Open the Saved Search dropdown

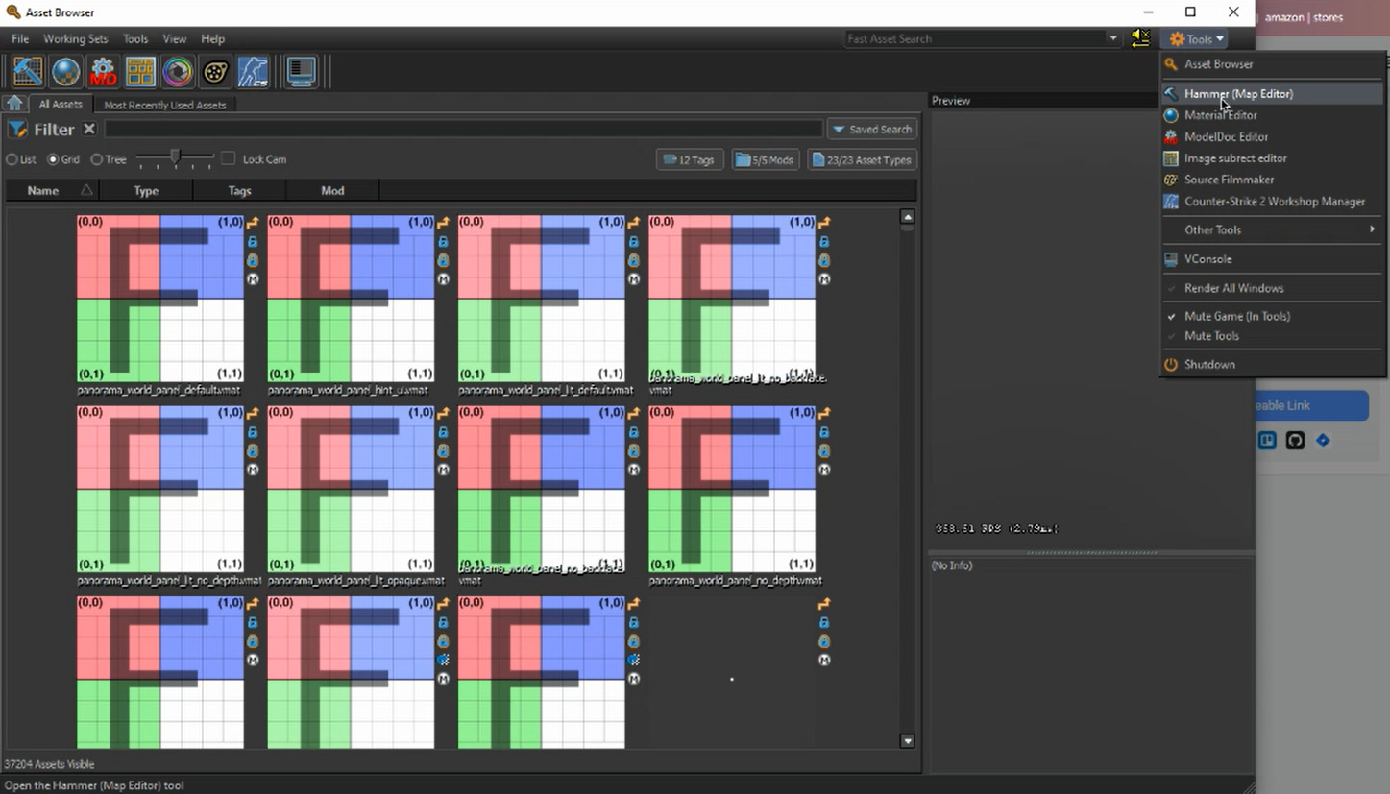(x=871, y=130)
